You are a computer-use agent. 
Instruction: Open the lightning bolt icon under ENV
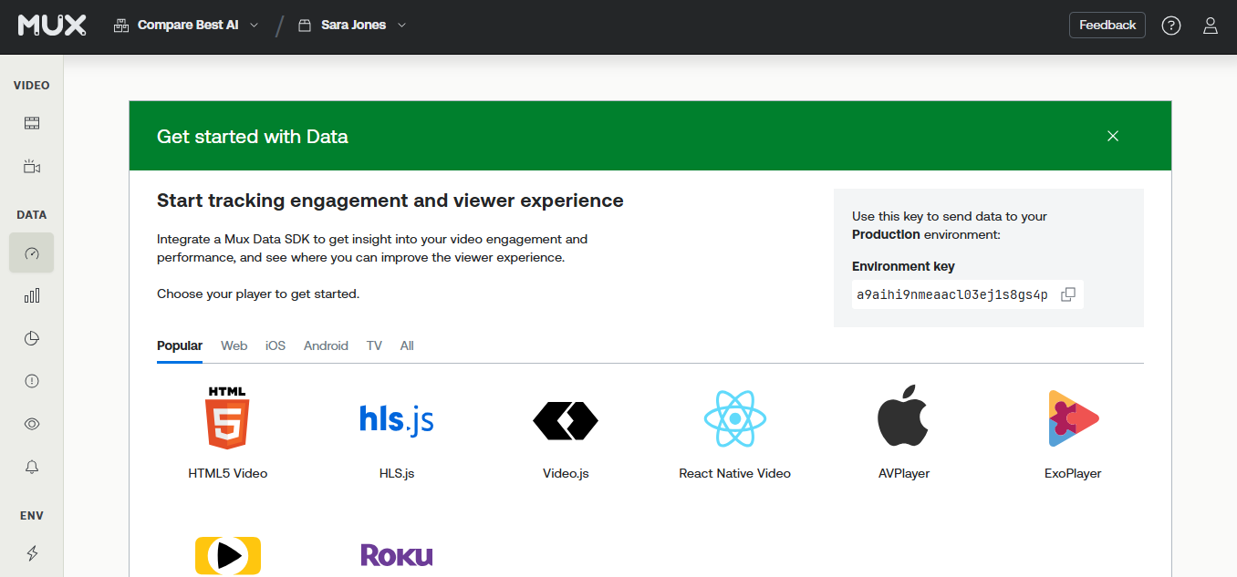[x=32, y=553]
